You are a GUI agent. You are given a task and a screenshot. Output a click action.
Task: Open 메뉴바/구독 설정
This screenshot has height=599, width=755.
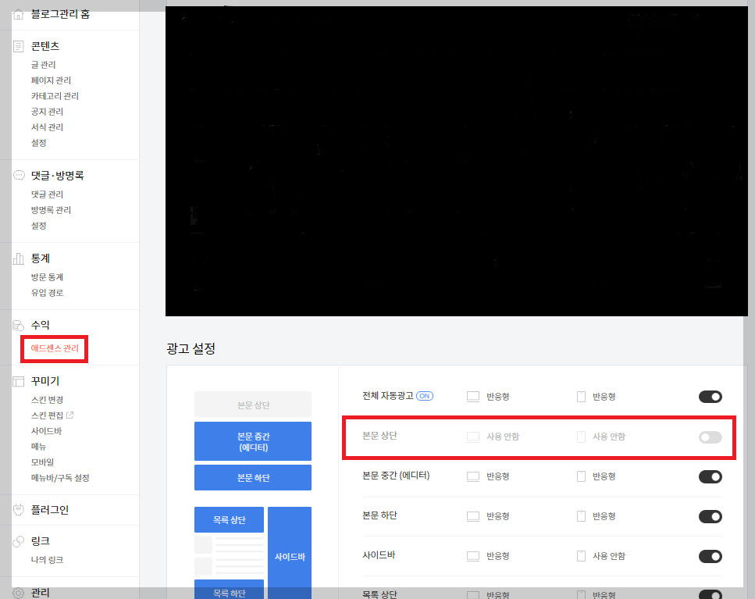coord(60,478)
